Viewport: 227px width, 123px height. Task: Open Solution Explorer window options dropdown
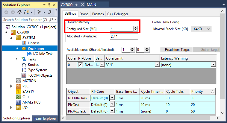click(44, 5)
